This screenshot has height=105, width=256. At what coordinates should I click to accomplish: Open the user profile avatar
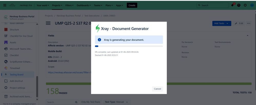[252, 5]
